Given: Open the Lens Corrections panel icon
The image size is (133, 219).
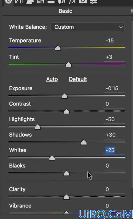Looking at the screenshot, I should 62,1.
